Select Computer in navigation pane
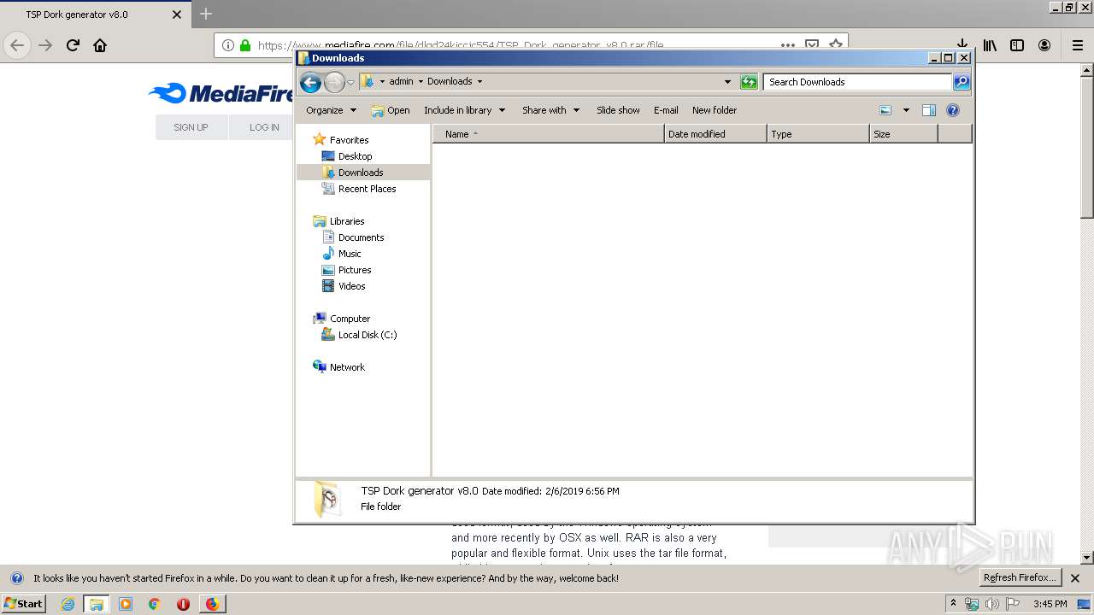The height and width of the screenshot is (615, 1094). (x=350, y=319)
